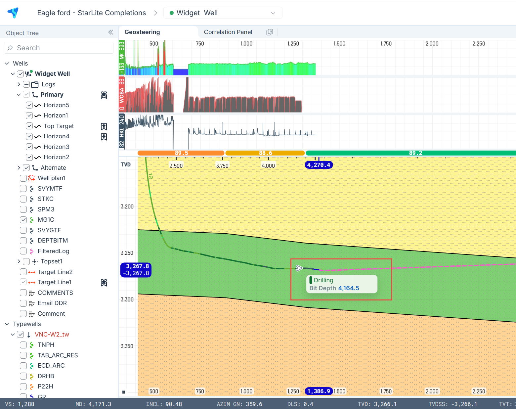The image size is (516, 409).
Task: Click the Horizon5 wave icon
Action: (38, 105)
